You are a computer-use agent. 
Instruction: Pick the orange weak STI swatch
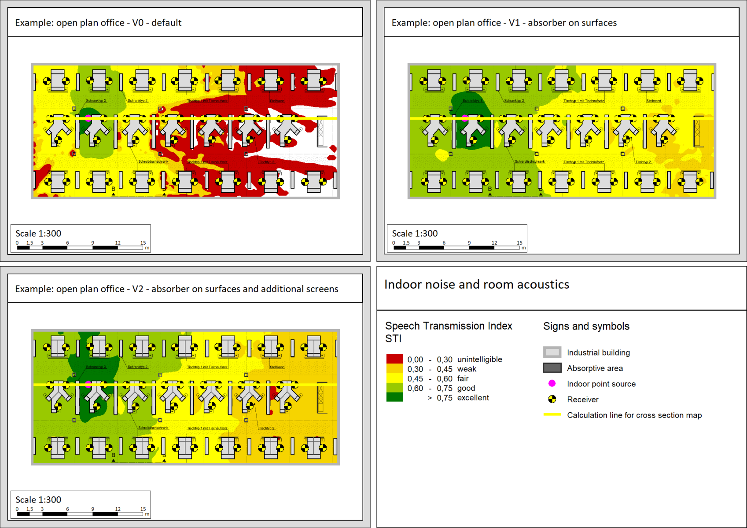(394, 368)
